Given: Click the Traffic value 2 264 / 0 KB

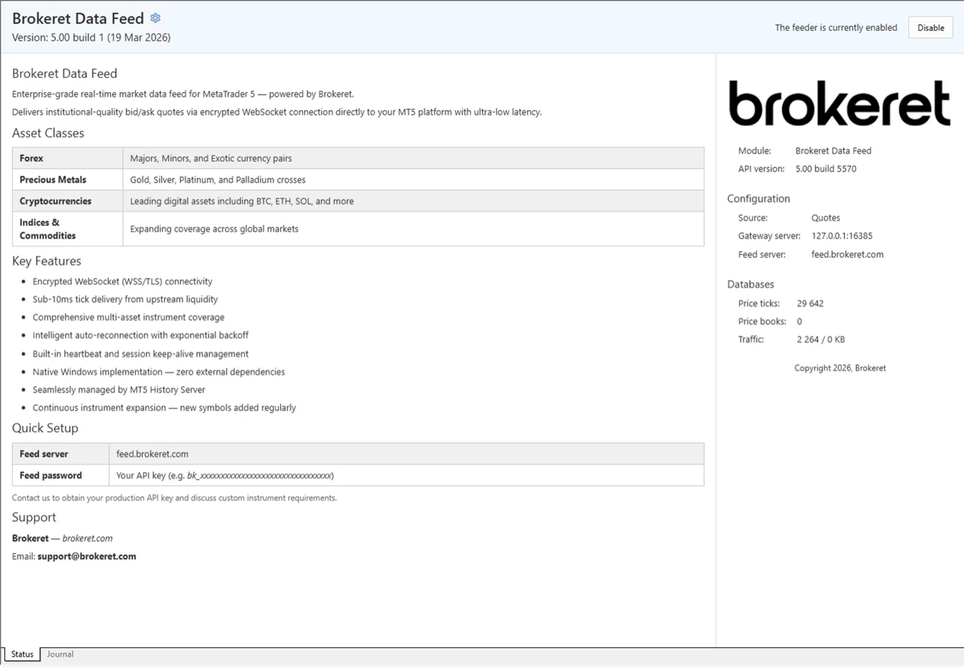Looking at the screenshot, I should (821, 339).
